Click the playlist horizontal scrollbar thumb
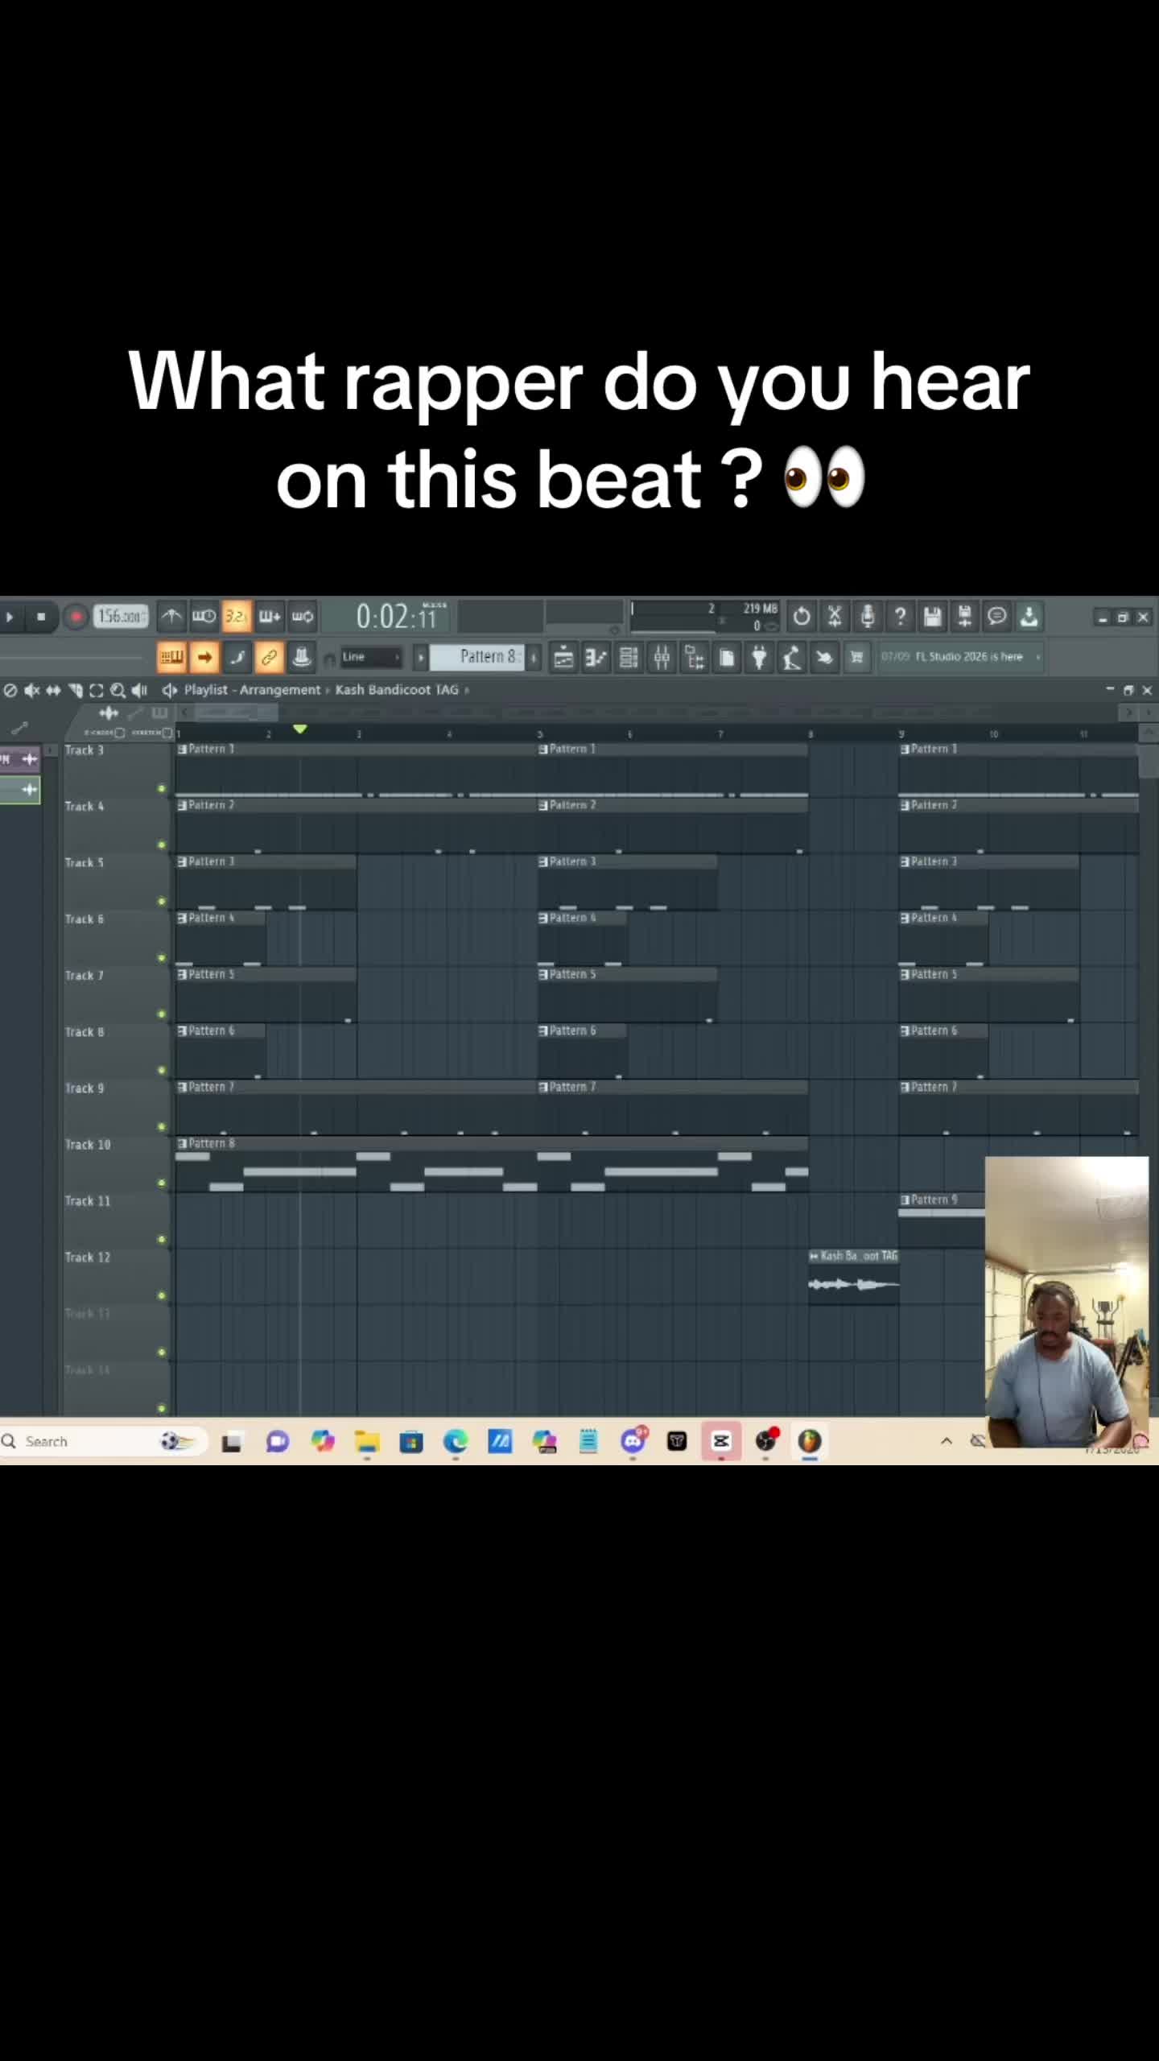1159x2061 pixels. point(237,712)
